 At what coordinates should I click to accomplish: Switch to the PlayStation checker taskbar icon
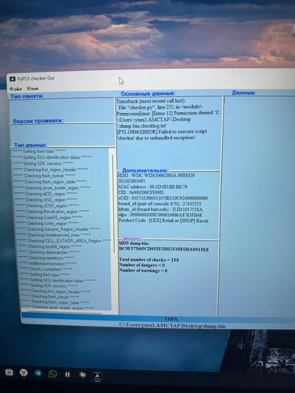pos(97,375)
